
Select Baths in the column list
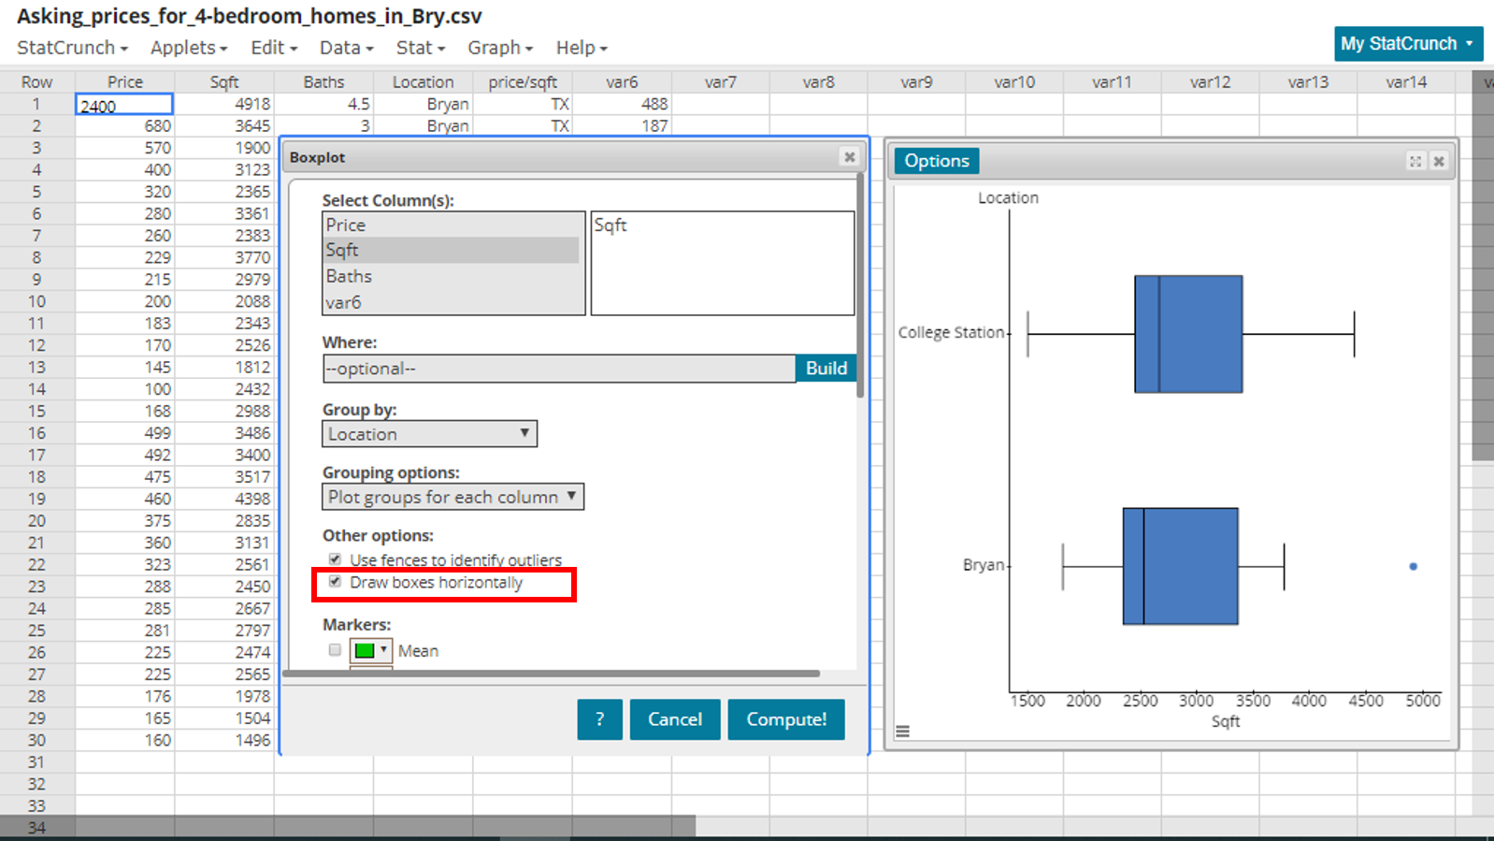[x=349, y=276]
